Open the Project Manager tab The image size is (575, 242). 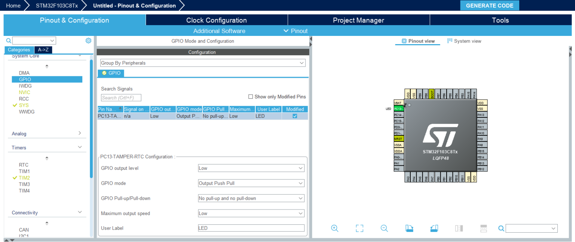click(x=358, y=20)
